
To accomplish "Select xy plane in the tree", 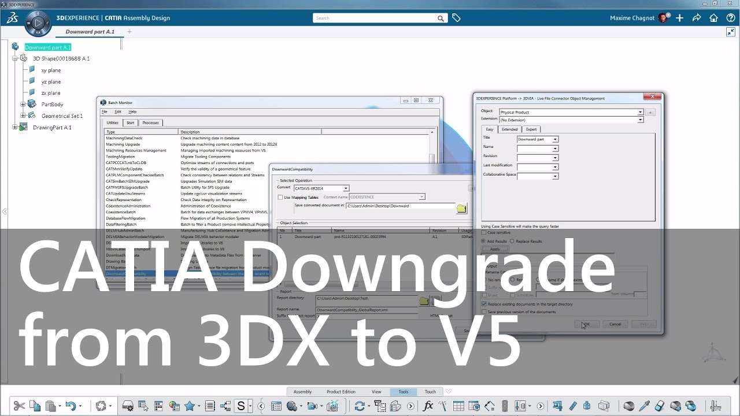I will click(51, 70).
